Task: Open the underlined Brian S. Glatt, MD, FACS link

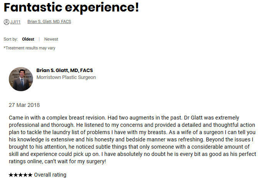Action: coord(49,22)
